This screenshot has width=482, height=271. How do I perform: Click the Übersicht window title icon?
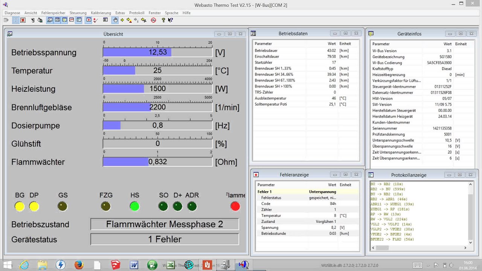10,34
